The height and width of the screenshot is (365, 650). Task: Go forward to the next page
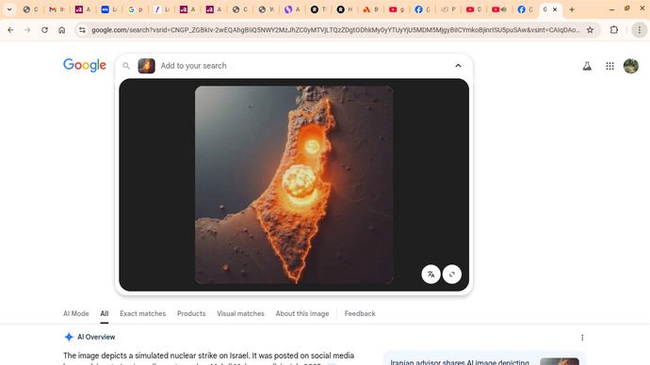(27, 30)
